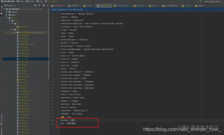Click the line 'textArea = Text Area'

tap(72, 98)
